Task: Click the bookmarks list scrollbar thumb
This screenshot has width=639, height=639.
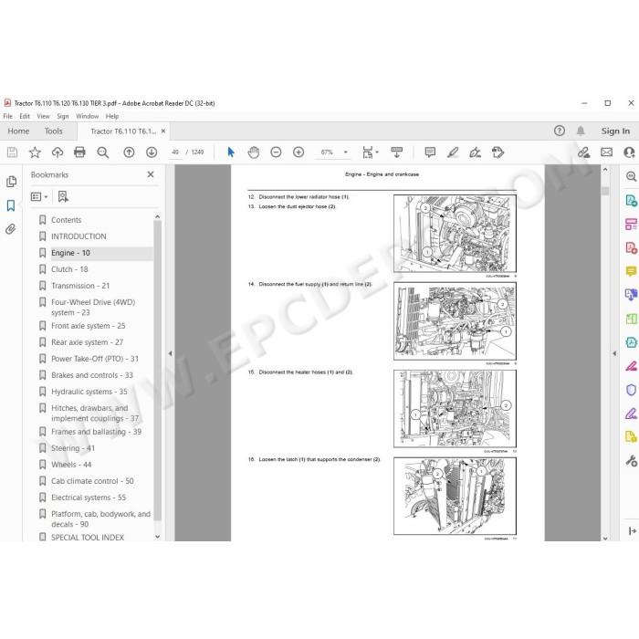Action: click(157, 370)
